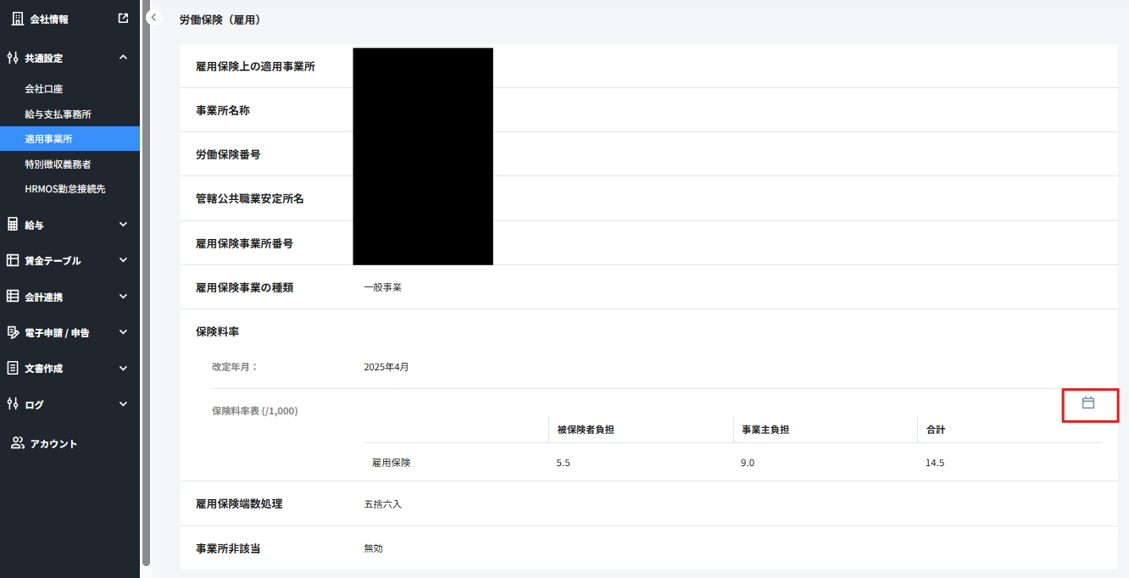Click the table icon for 賃金テーブル
The height and width of the screenshot is (578, 1129).
(x=13, y=260)
